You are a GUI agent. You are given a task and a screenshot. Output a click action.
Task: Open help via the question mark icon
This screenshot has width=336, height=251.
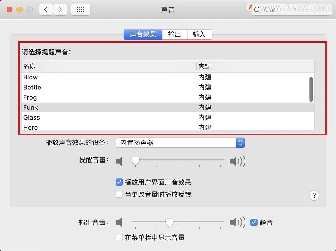(x=314, y=195)
